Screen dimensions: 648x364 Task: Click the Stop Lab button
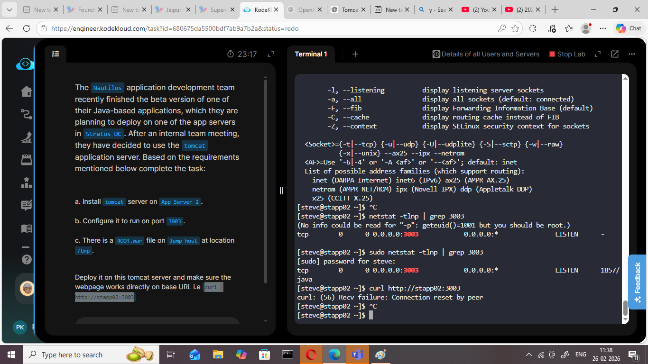[567, 54]
